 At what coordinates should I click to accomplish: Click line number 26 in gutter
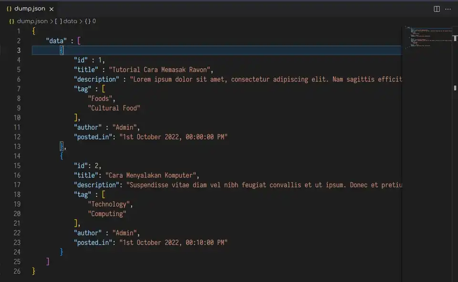click(17, 271)
